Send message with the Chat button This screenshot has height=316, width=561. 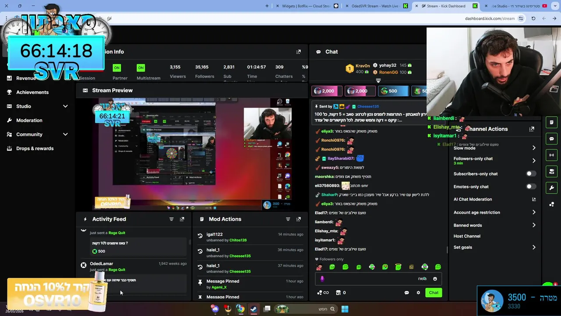click(433, 293)
